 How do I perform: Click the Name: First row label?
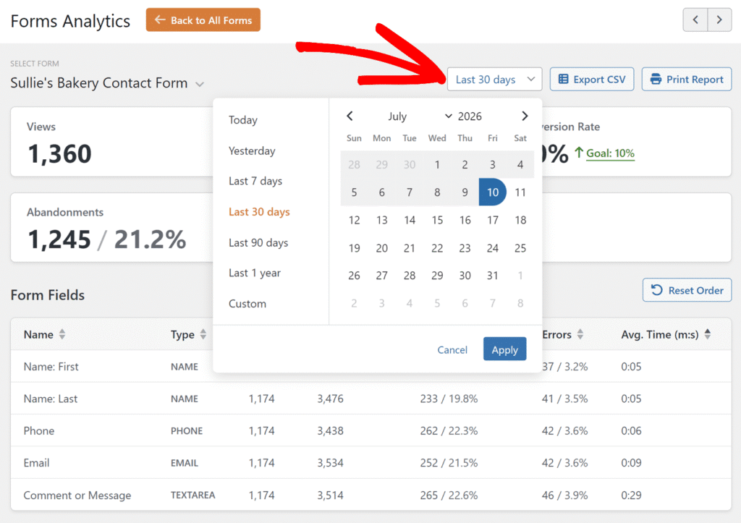tap(51, 367)
